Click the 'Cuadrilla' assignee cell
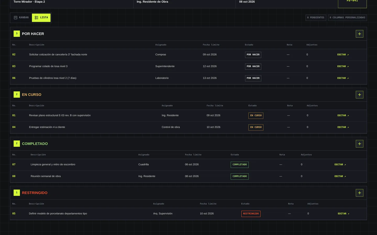This screenshot has width=377, height=235. click(143, 164)
